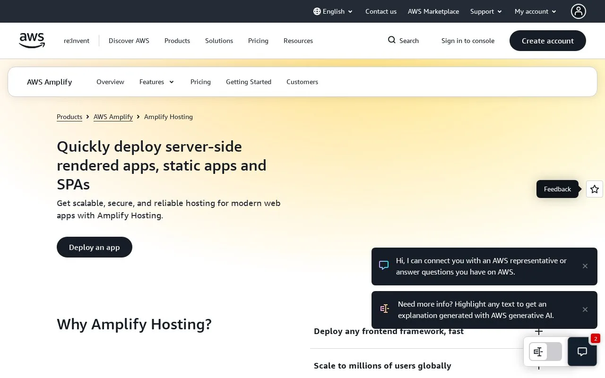The height and width of the screenshot is (378, 605).
Task: Open the Getting Started tab
Action: click(249, 82)
